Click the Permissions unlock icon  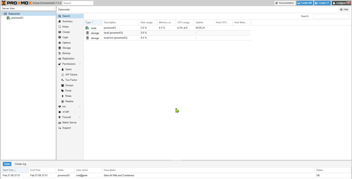tap(59, 64)
